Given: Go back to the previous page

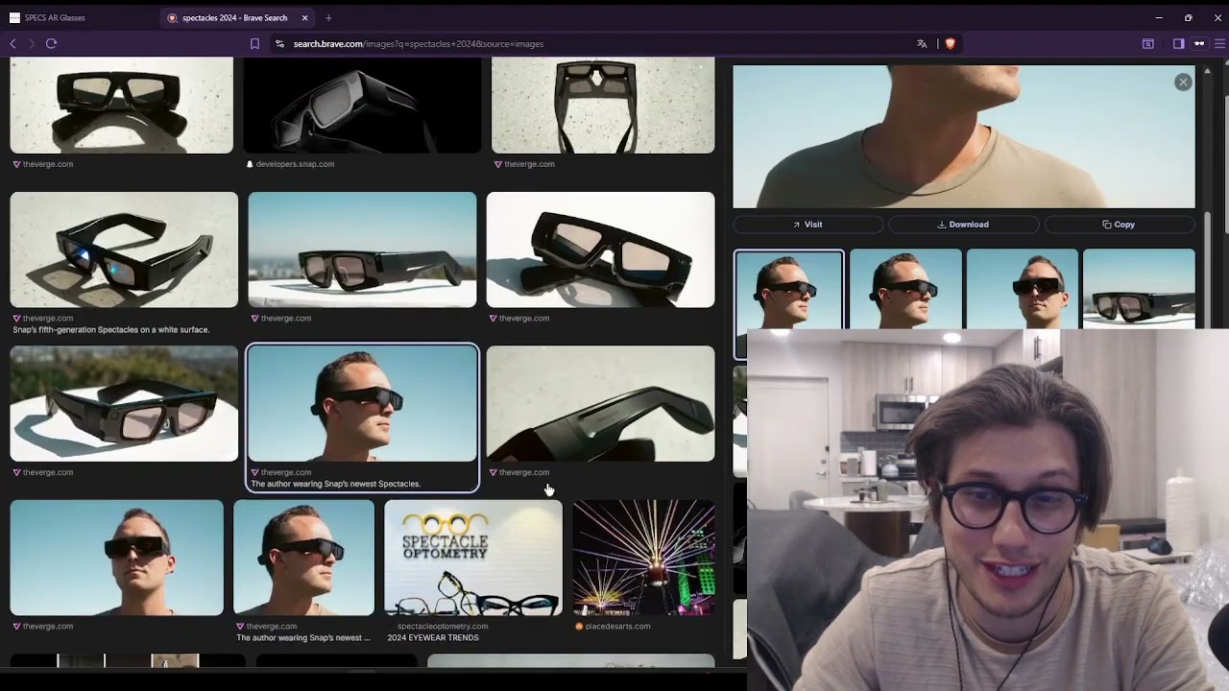Looking at the screenshot, I should 12,43.
